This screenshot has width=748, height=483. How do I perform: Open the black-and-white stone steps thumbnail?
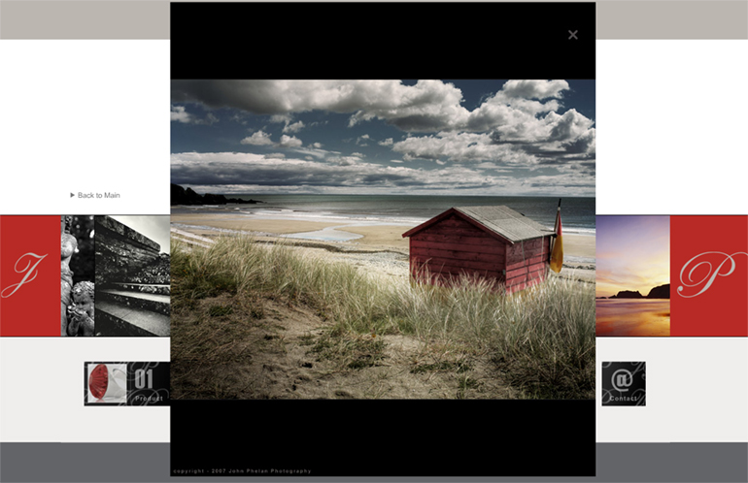tap(132, 275)
